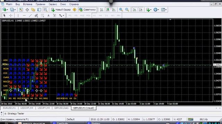Open MetaEditor via yellow diamond icon

coord(75,10)
